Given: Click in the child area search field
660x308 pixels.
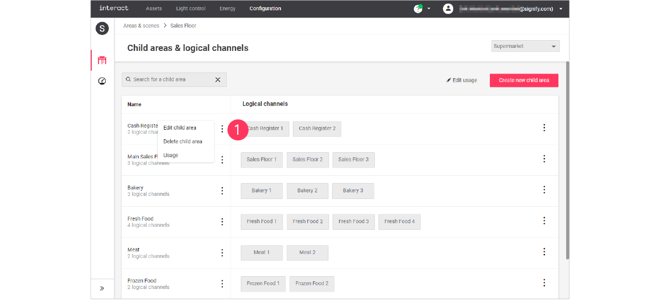Looking at the screenshot, I should click(170, 80).
